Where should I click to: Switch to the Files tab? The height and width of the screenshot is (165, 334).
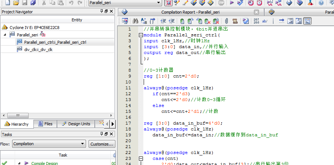click(x=44, y=124)
